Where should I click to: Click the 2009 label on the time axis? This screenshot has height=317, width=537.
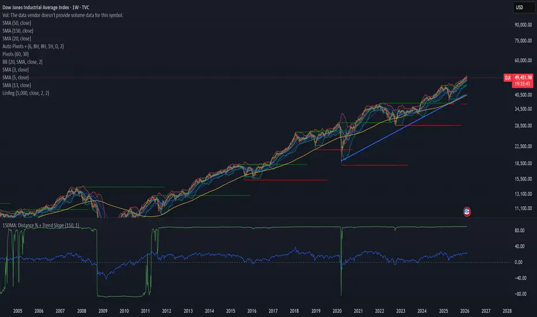[103, 311]
